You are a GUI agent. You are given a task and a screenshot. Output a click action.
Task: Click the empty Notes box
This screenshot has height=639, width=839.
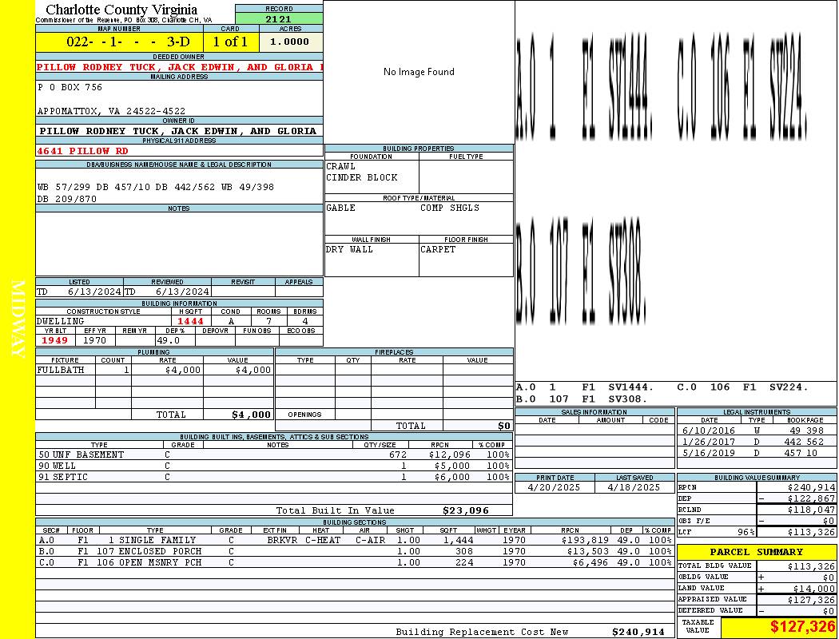tap(179, 244)
